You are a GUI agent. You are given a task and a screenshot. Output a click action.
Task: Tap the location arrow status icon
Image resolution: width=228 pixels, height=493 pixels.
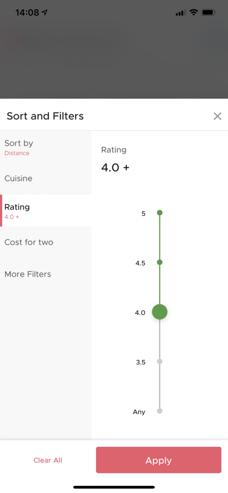pos(45,13)
